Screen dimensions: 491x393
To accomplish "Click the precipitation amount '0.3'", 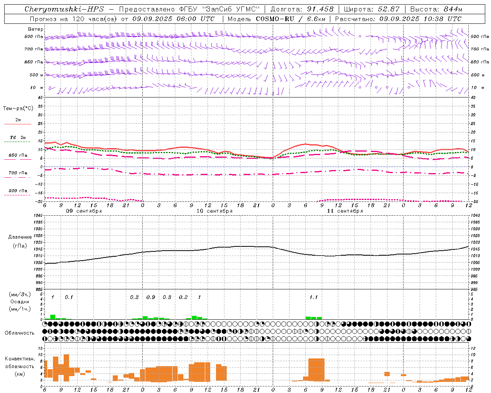I will pyautogui.click(x=167, y=297).
